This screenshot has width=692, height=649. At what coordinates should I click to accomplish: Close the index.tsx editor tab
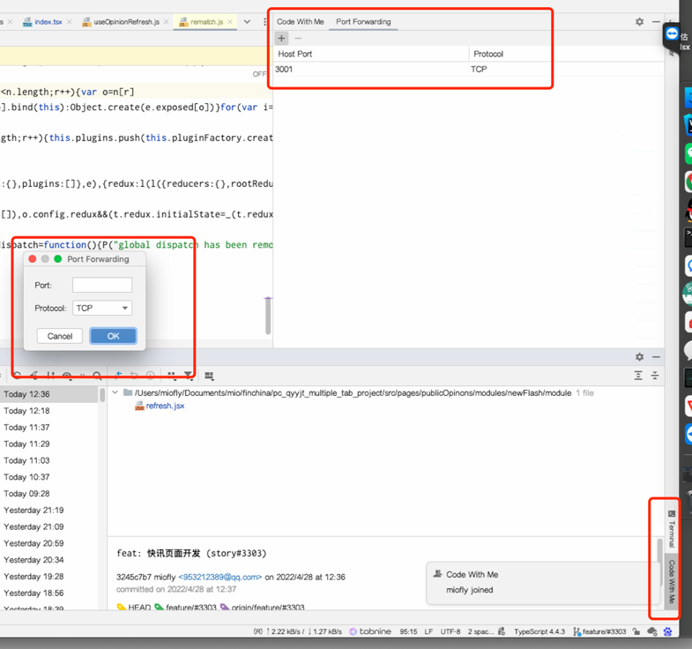[70, 22]
